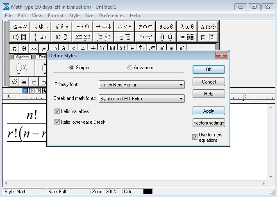Select the Advanced radio button
The image size is (277, 197).
129,68
